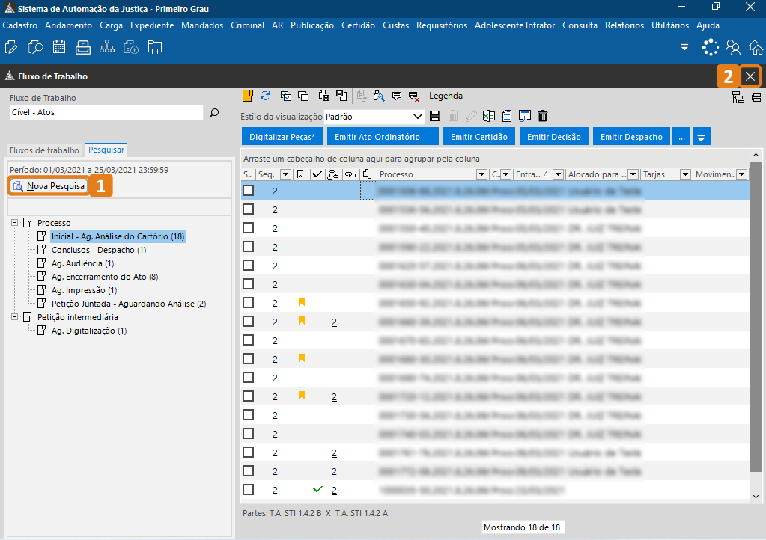
Task: Open the Relatórios menu
Action: [x=624, y=25]
